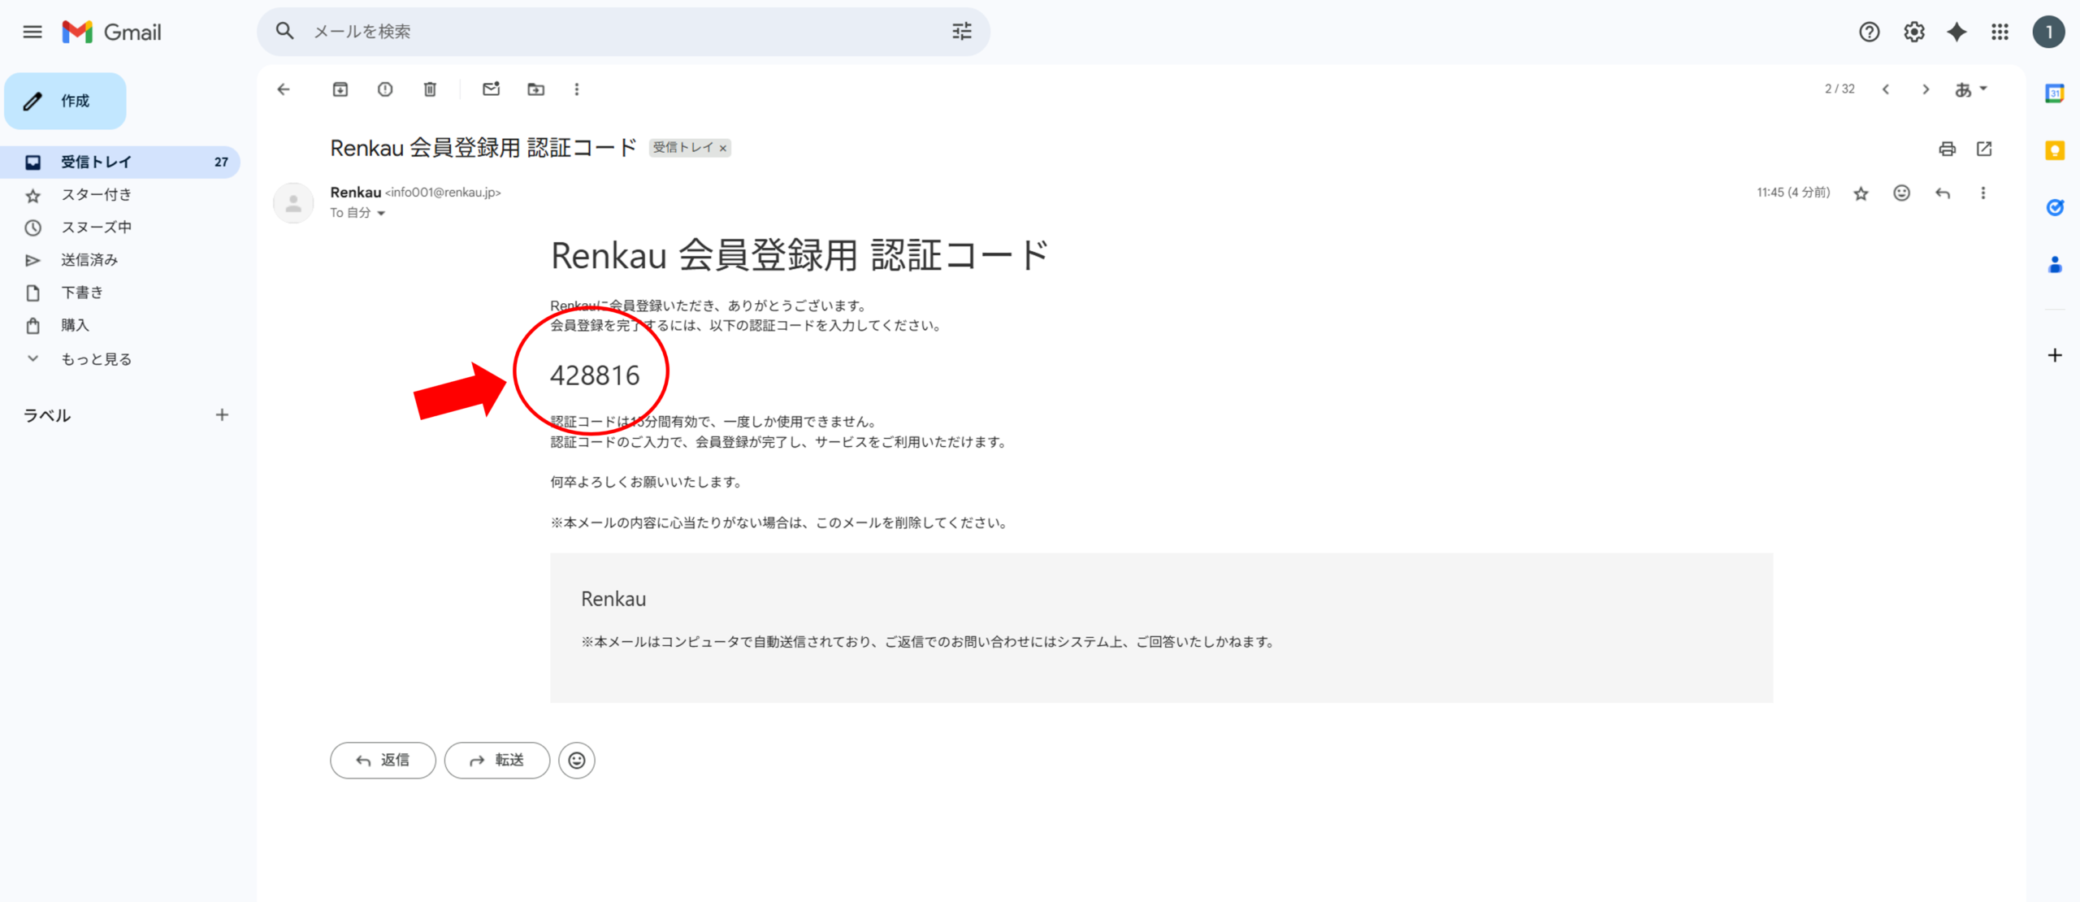Open Google Calendar side panel
The width and height of the screenshot is (2080, 902).
coord(2056,93)
